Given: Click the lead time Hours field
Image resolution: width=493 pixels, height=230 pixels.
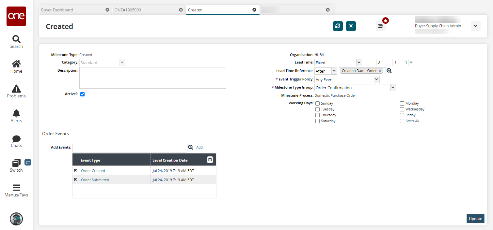Looking at the screenshot, I should 387,63.
